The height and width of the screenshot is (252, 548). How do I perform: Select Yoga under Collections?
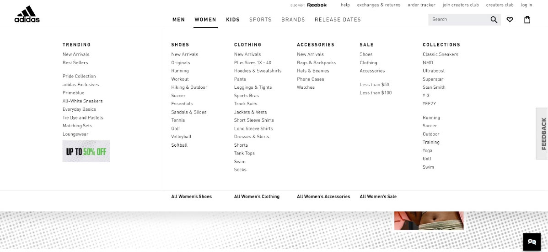point(427,151)
